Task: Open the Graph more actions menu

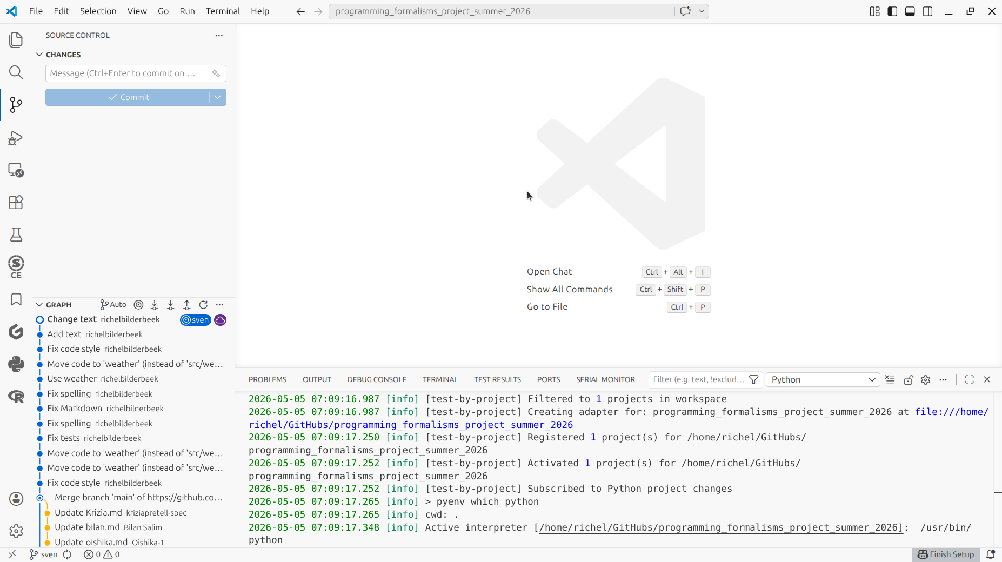Action: 219,305
